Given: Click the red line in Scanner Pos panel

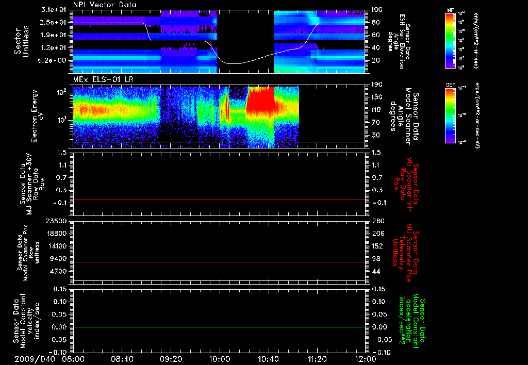Looking at the screenshot, I should 219,262.
